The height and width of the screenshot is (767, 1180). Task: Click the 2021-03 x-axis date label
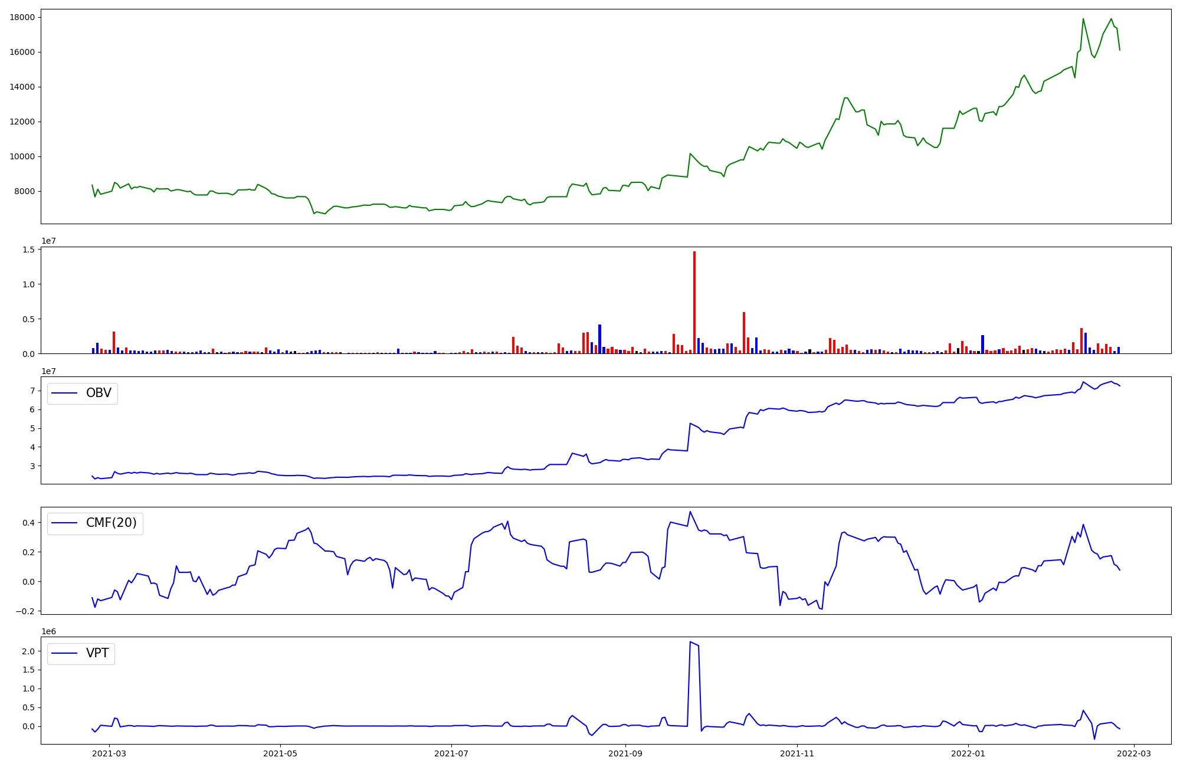(110, 753)
